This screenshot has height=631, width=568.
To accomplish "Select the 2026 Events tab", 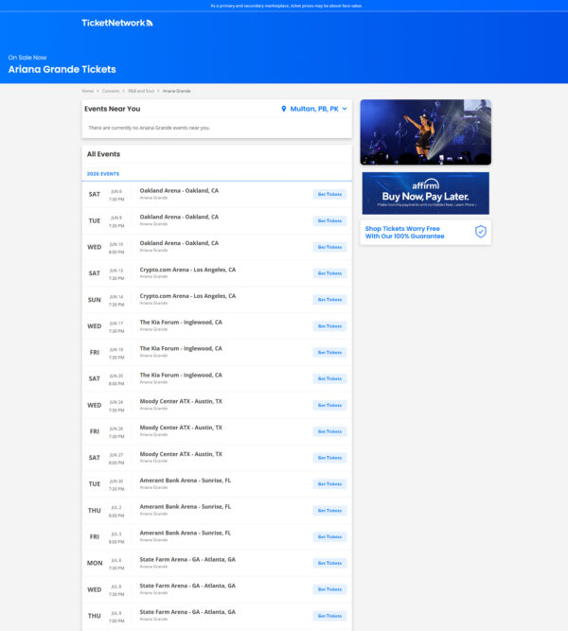I will point(103,174).
